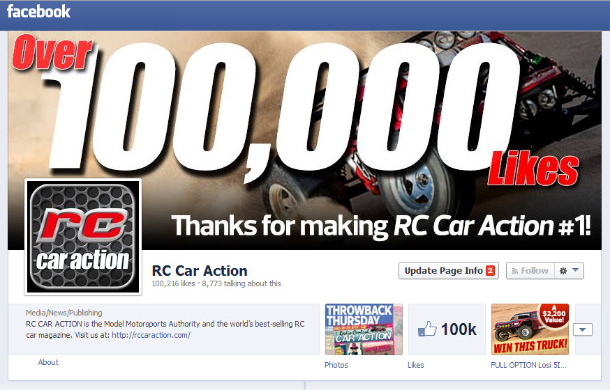Click the Follow button
Screen dimensions: 610x390
point(530,270)
